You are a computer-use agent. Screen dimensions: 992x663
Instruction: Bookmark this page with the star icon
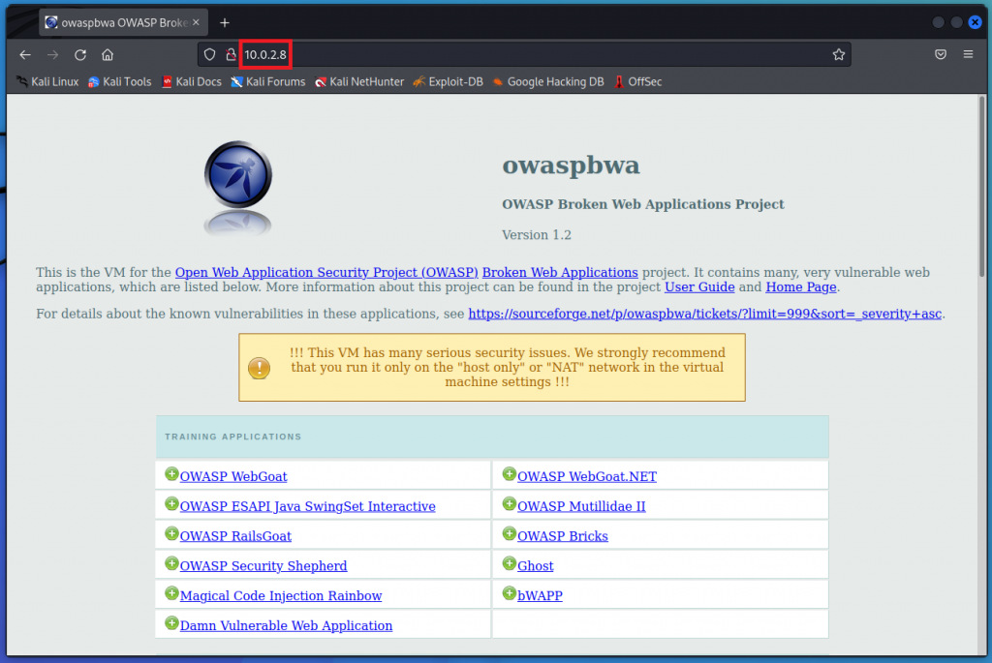[x=839, y=55]
